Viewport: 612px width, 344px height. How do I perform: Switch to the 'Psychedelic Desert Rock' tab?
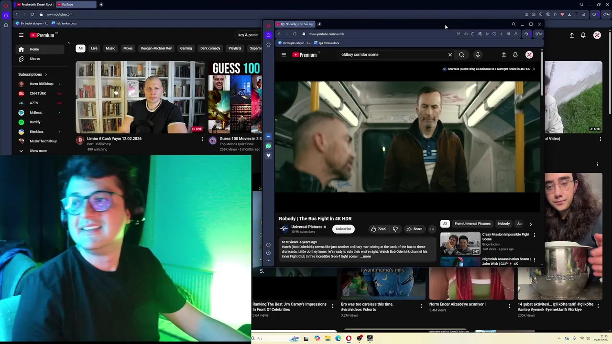coord(35,4)
